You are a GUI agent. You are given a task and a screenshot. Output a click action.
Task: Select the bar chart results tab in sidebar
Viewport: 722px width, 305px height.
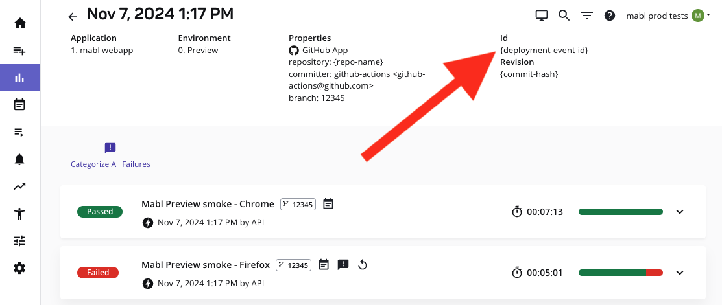pyautogui.click(x=19, y=78)
